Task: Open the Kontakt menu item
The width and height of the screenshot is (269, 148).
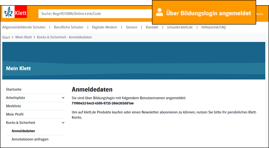Action: point(152,27)
